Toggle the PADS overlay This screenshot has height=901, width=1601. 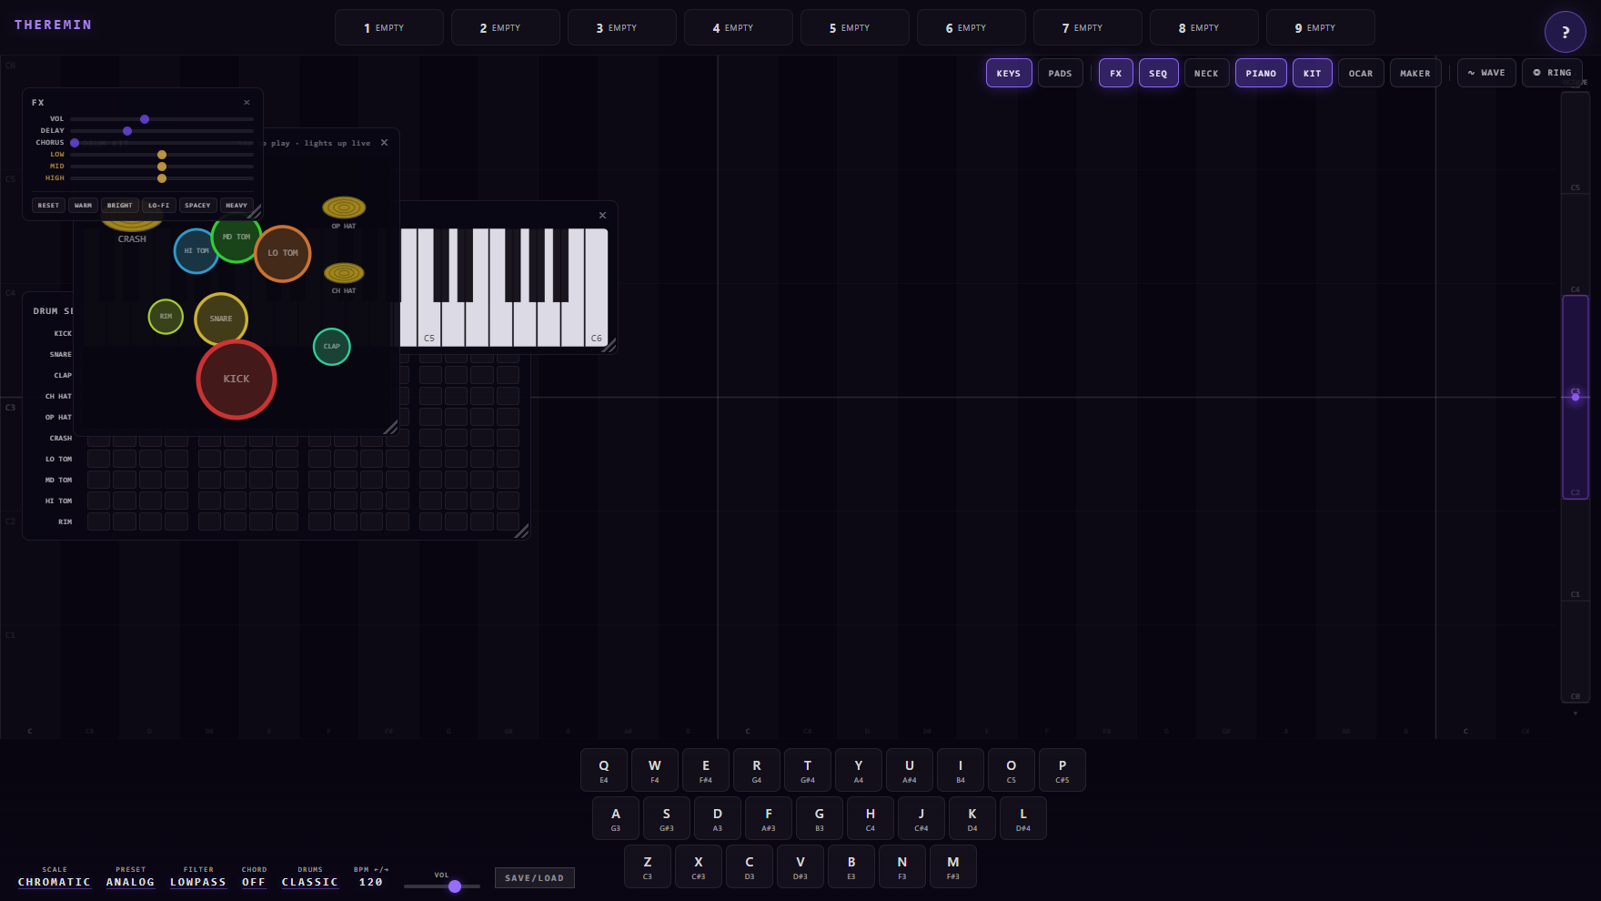1060,73
